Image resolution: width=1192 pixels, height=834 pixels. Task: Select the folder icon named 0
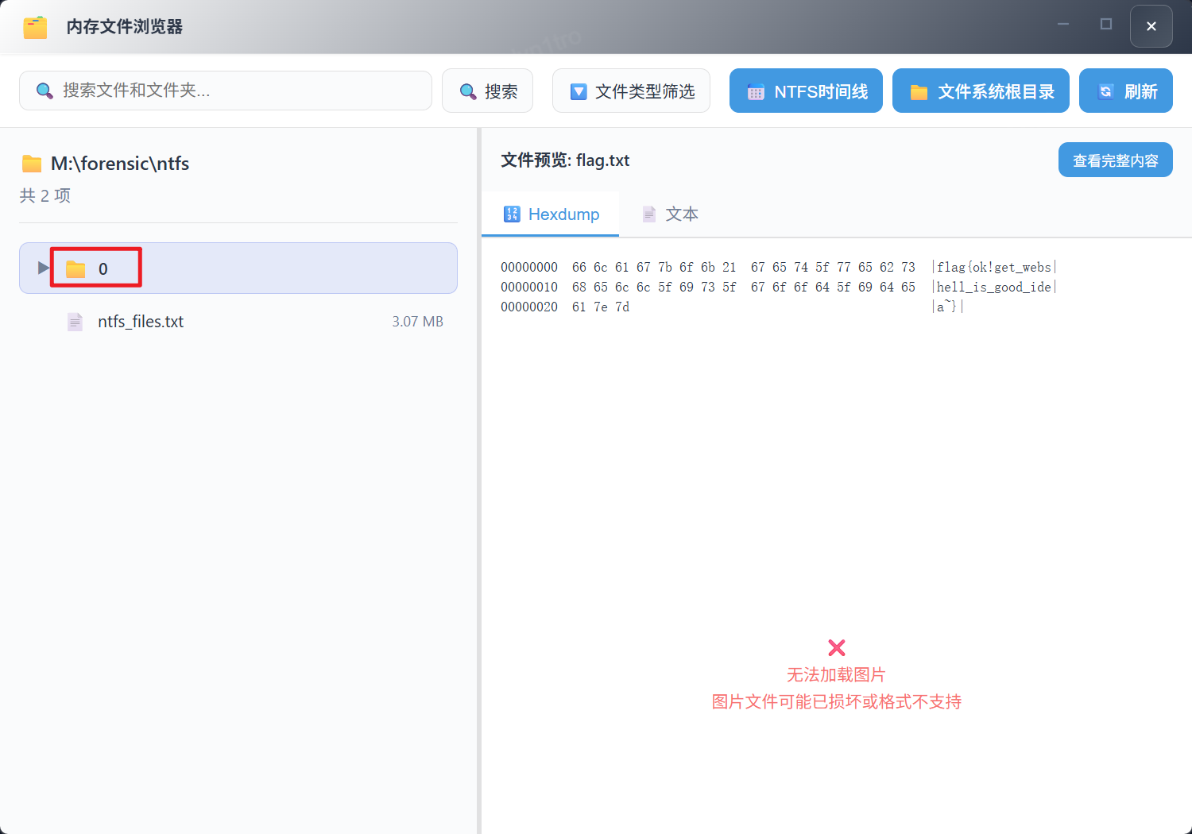coord(75,269)
